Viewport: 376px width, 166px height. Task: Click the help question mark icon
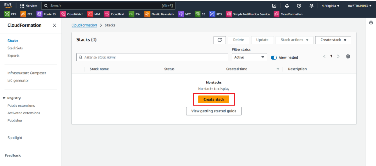[x=299, y=6]
